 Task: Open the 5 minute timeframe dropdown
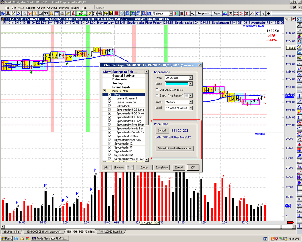171,14
